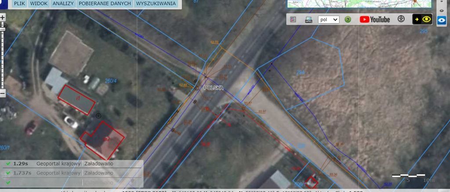This screenshot has width=450, height=192.
Task: Open the PLIK menu
Action: [19, 4]
